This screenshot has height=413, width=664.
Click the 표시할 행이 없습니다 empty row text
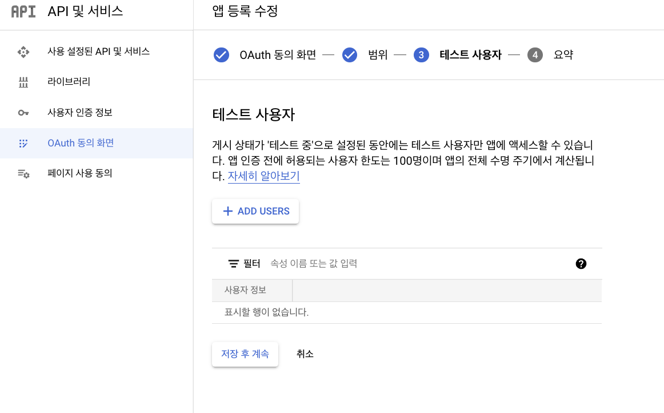click(266, 312)
